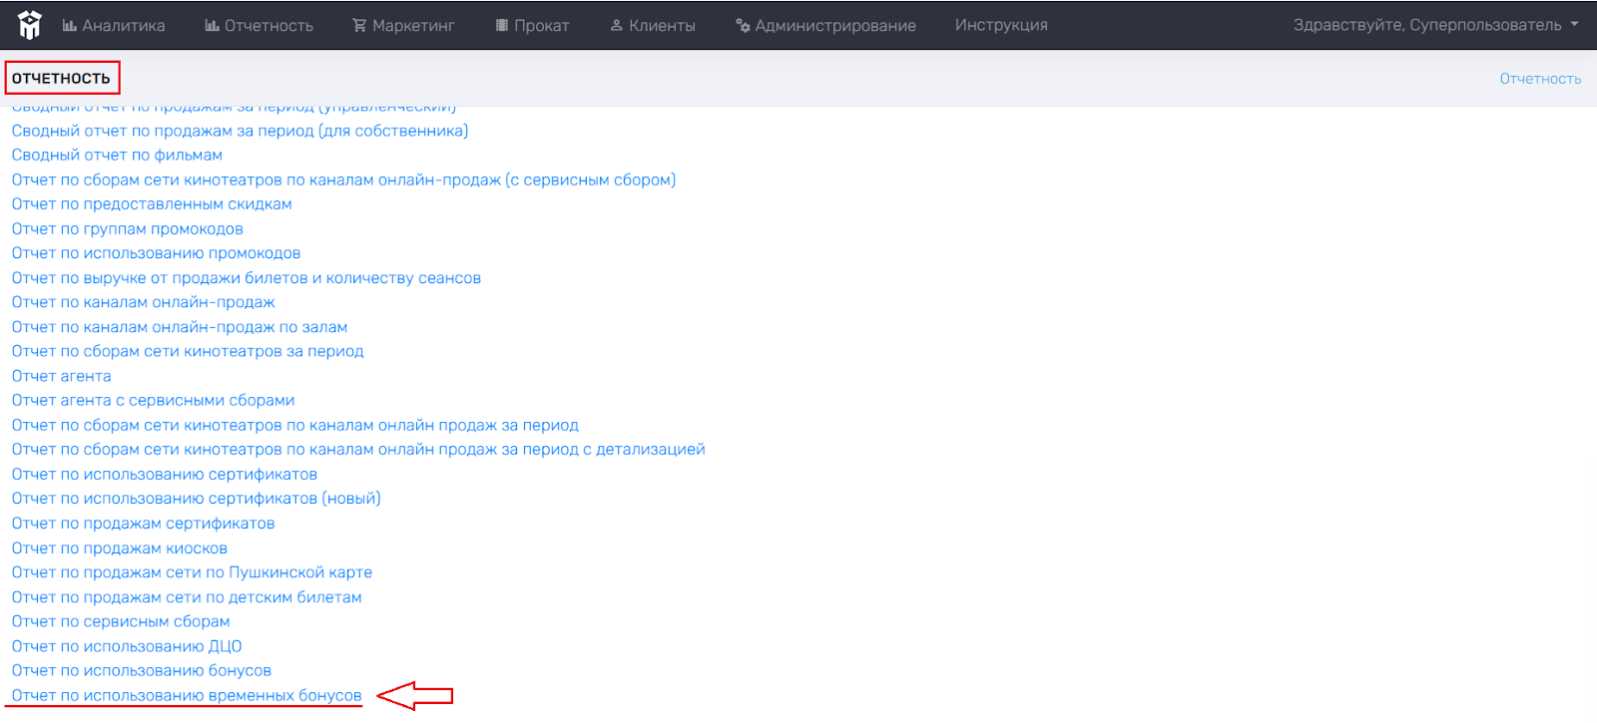Screen dimensions: 1597x723
Task: Open Отчет по использованию ДЦО
Action: [x=127, y=646]
